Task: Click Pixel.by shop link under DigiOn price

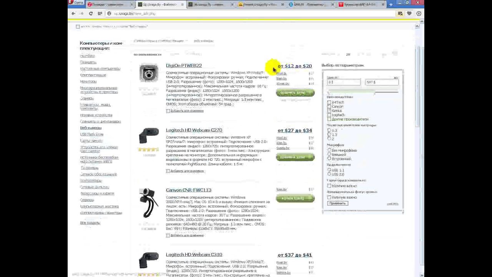Action: click(x=281, y=73)
